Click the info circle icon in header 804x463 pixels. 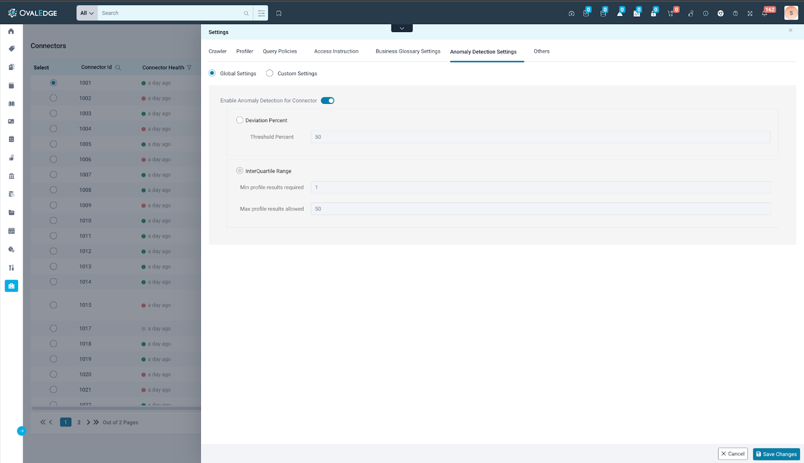[706, 14]
